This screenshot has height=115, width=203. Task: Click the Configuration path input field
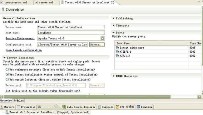pyautogui.click(x=63, y=44)
